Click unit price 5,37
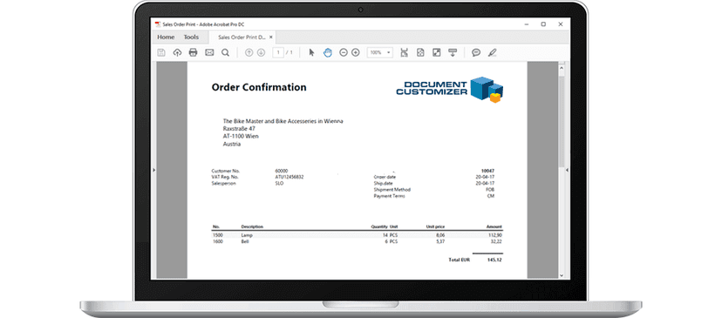722x318 pixels. click(440, 241)
